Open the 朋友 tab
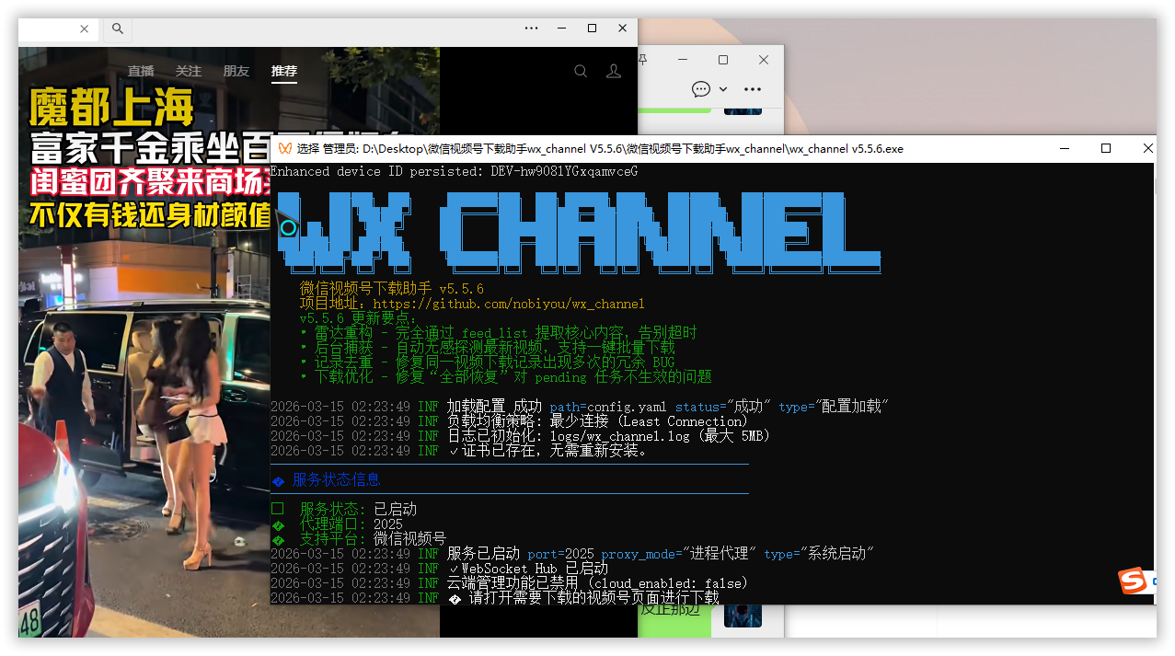 pyautogui.click(x=236, y=71)
